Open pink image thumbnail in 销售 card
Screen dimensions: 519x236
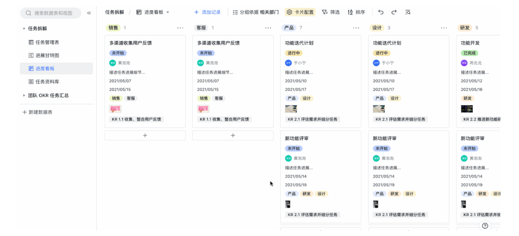[115, 109]
